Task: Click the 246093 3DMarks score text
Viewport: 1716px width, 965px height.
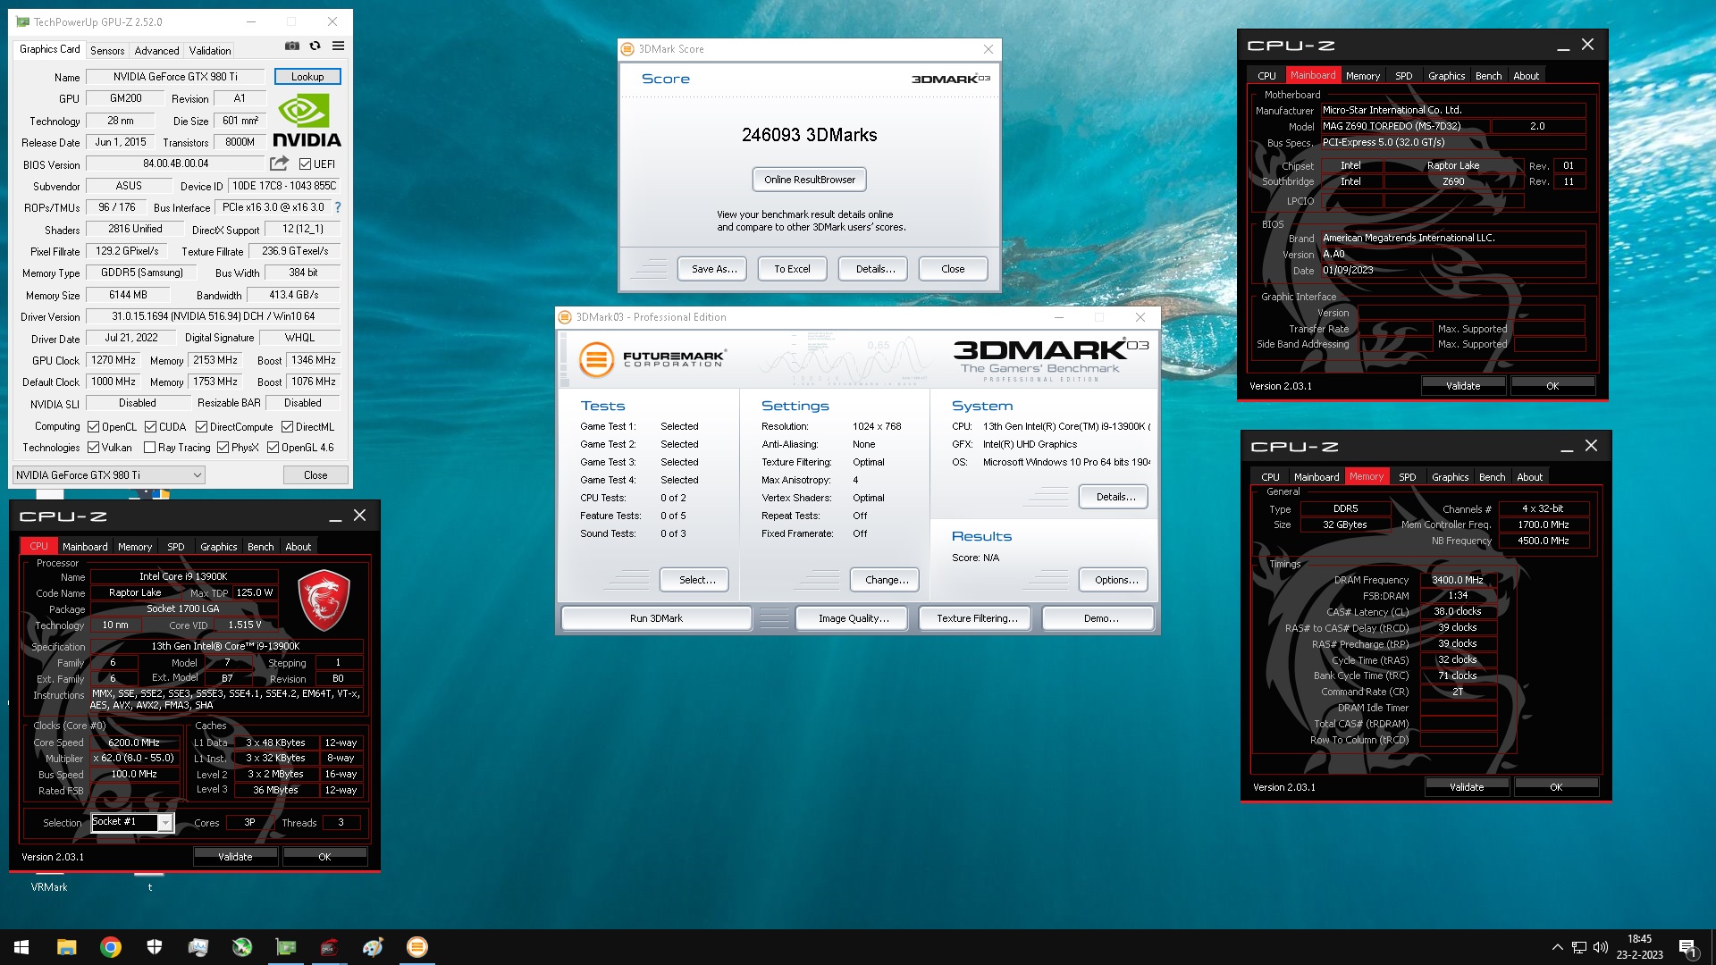Action: (x=809, y=135)
